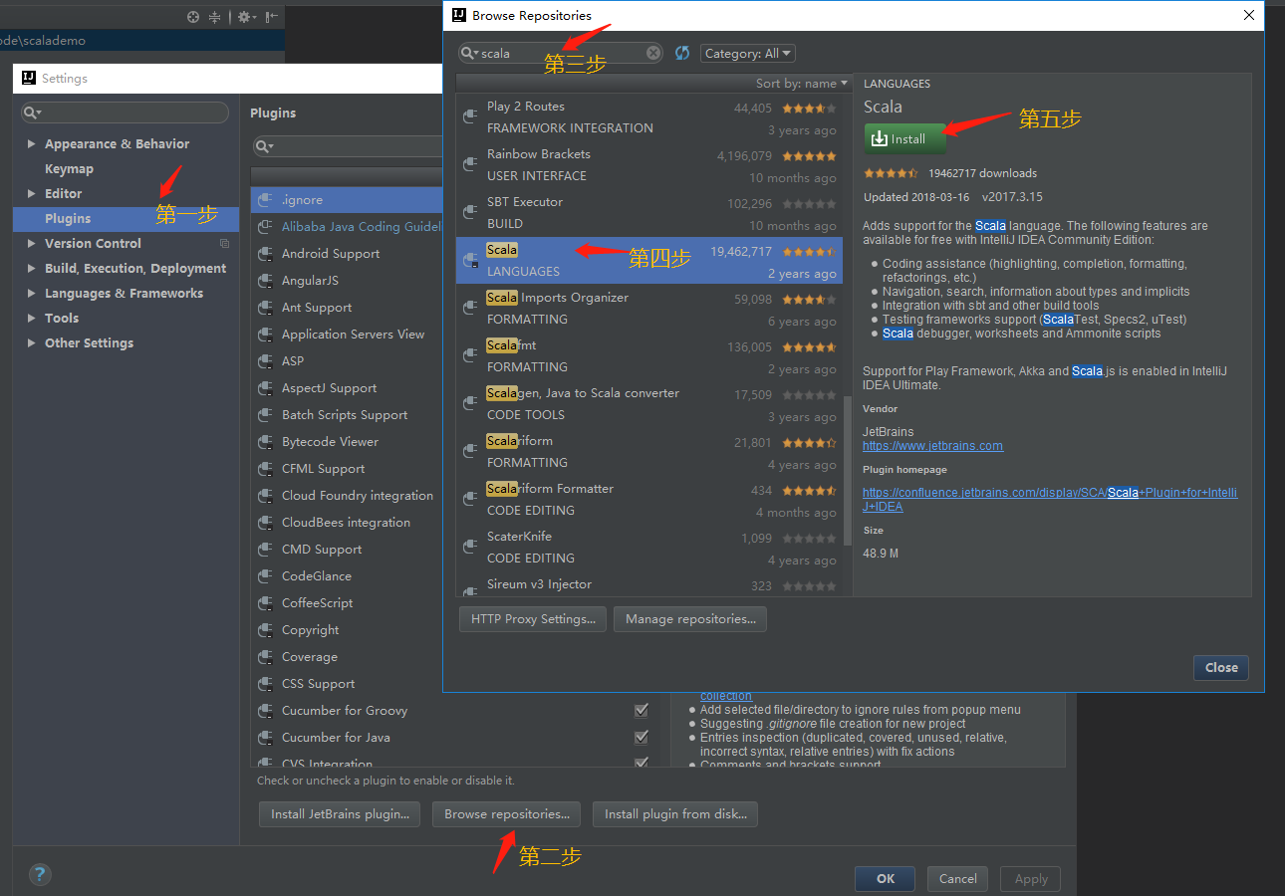Click the plugin icon beside Bytecode Viewer
The image size is (1285, 896).
(x=265, y=441)
